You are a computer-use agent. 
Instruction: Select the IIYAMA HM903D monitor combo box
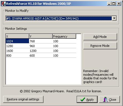(x=61, y=18)
